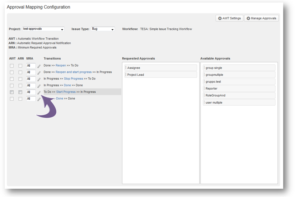
Task: Toggle ARN checkbox for Start Progress row
Action: (x=20, y=92)
